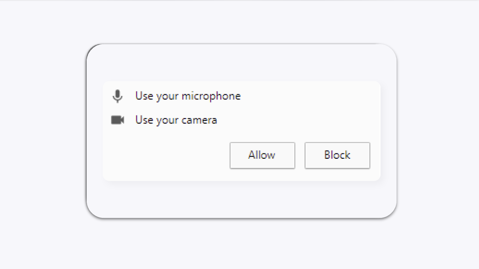The height and width of the screenshot is (269, 479).
Task: Choose Allow in the permission dialog
Action: [x=262, y=155]
